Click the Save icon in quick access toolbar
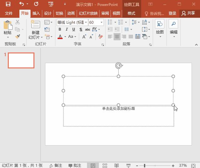This screenshot has height=168, width=200. [8, 4]
